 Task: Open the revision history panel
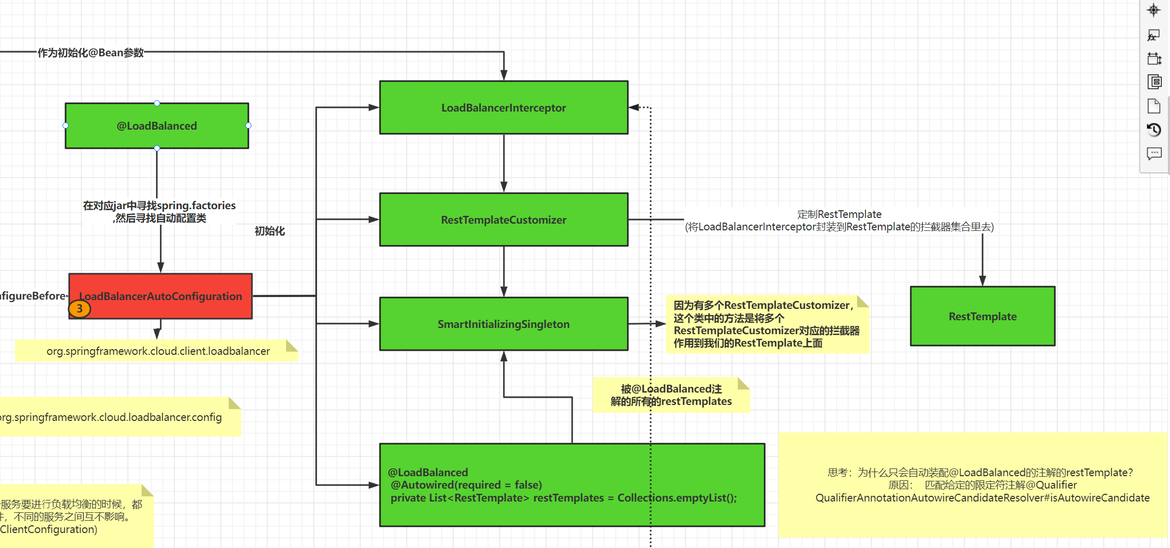coord(1153,129)
